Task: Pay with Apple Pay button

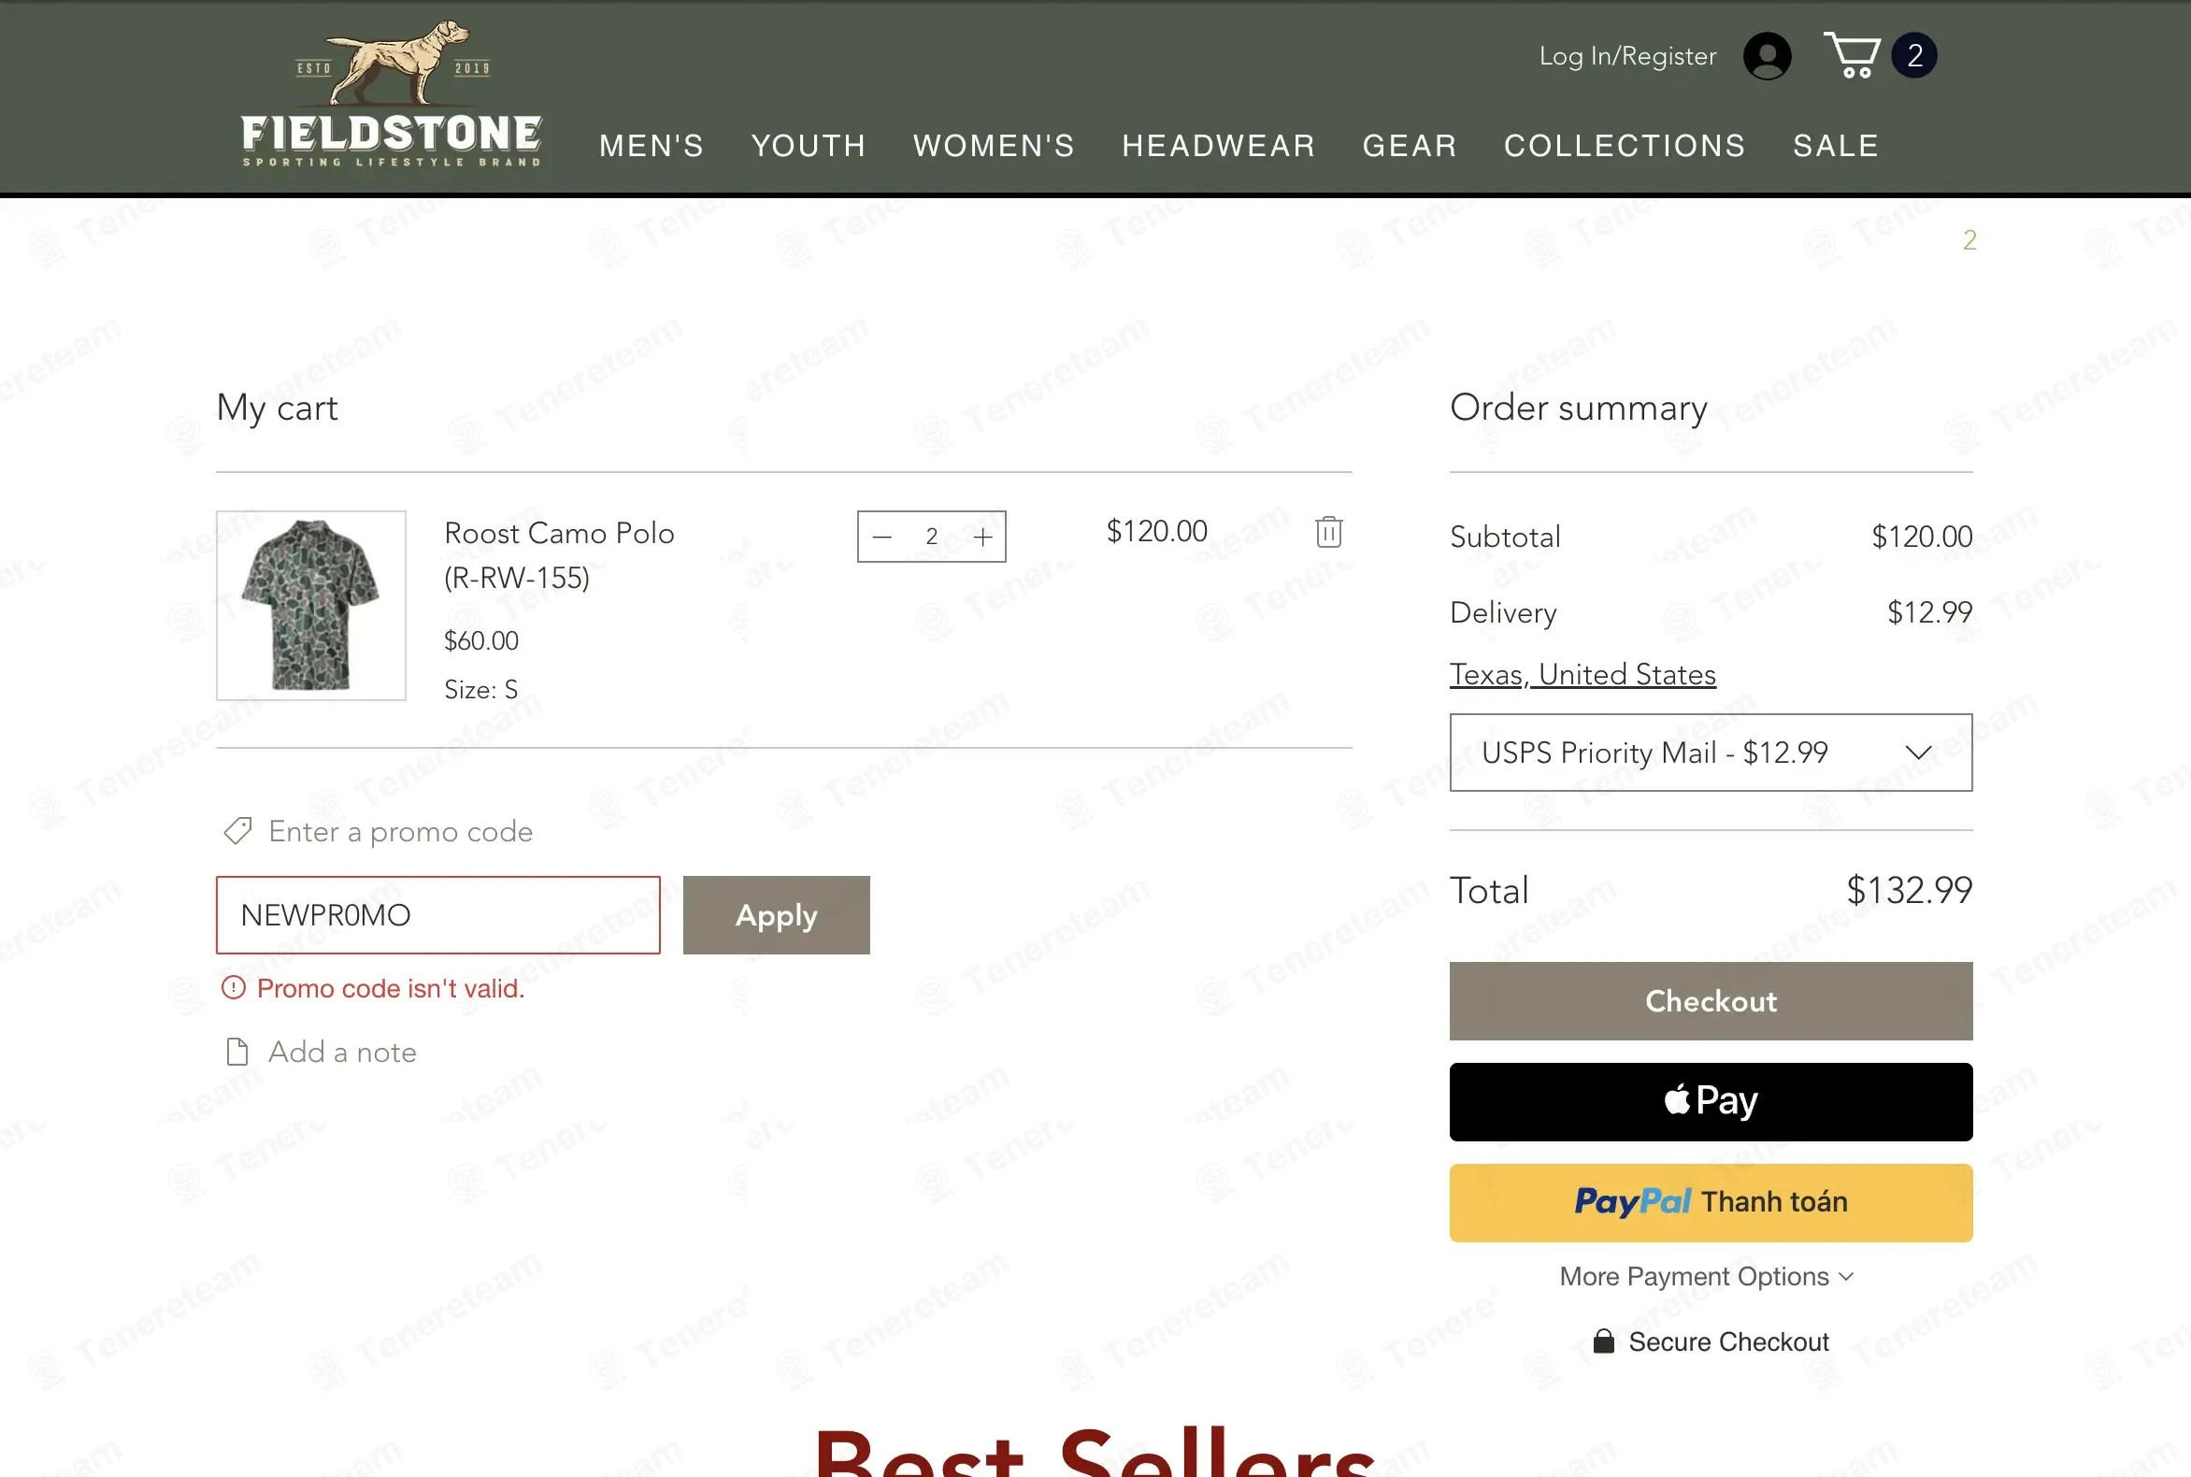Action: [x=1711, y=1102]
